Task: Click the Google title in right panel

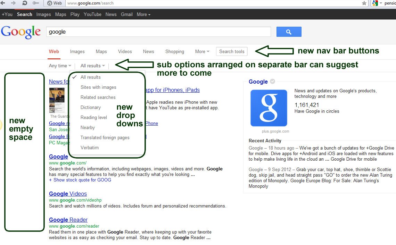Action: click(258, 82)
